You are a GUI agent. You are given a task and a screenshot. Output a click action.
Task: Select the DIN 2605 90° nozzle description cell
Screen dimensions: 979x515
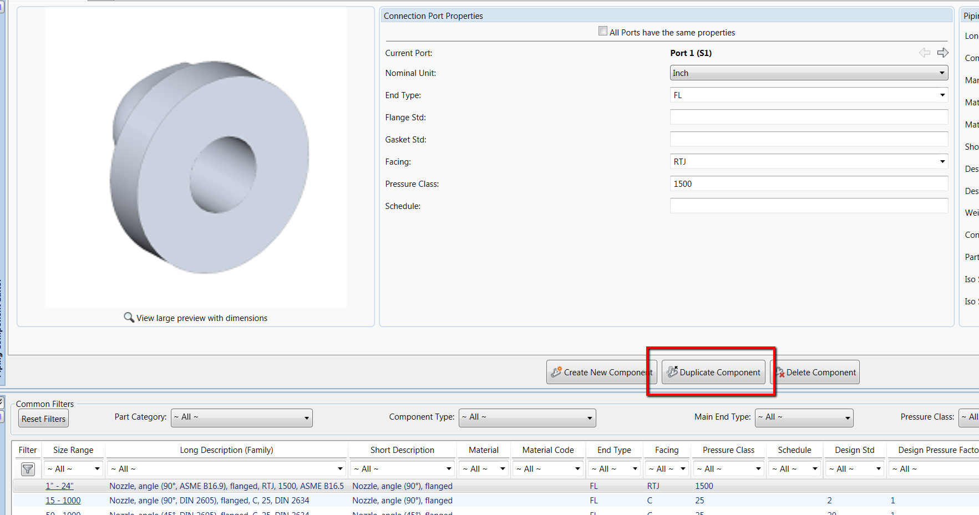coord(209,501)
